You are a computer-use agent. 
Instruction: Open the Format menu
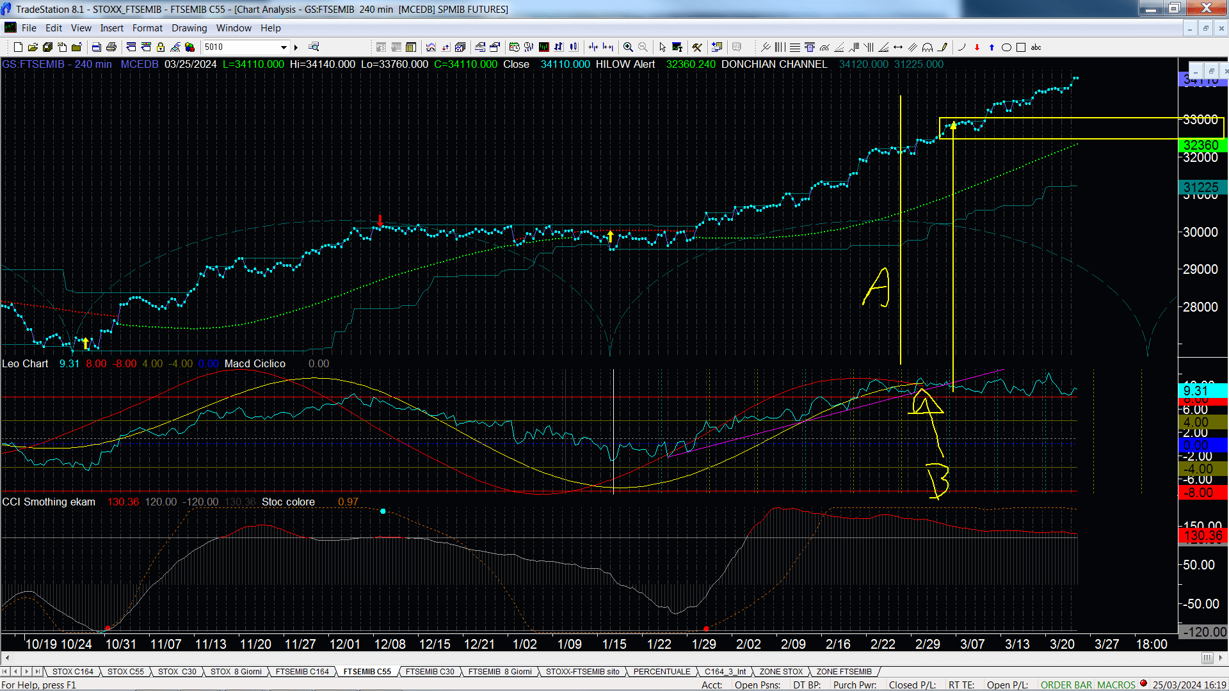tap(147, 28)
